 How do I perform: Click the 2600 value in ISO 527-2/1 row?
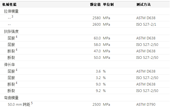pyautogui.click(x=96, y=25)
